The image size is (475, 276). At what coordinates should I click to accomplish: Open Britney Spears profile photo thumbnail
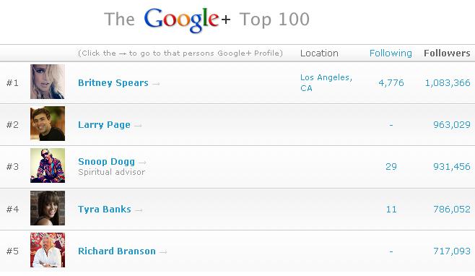click(48, 82)
